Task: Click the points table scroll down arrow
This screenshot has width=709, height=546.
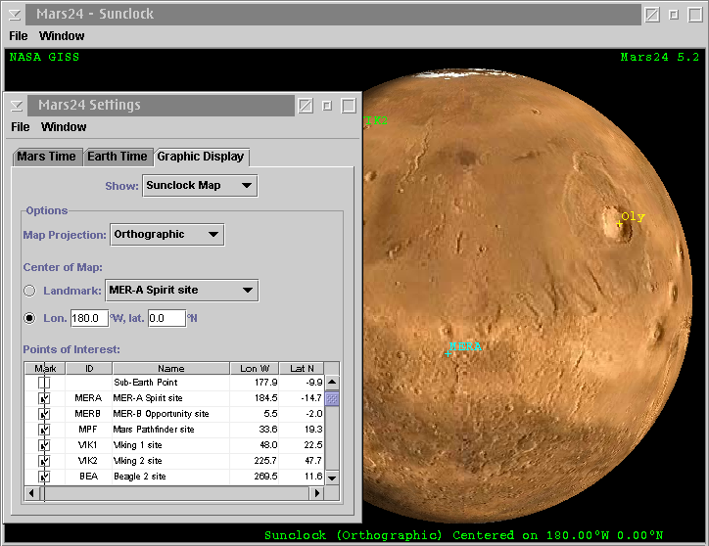Action: click(x=332, y=478)
